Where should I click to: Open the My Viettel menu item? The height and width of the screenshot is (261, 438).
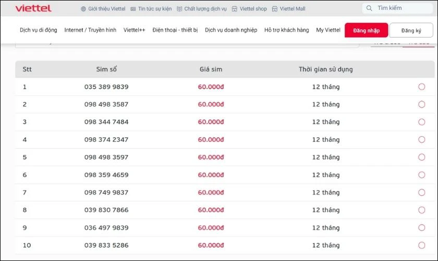pyautogui.click(x=328, y=30)
